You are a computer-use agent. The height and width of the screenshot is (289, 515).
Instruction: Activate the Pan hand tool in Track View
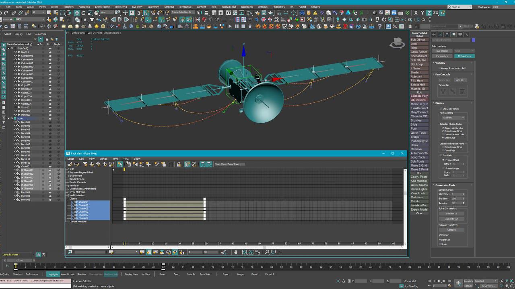(236, 252)
